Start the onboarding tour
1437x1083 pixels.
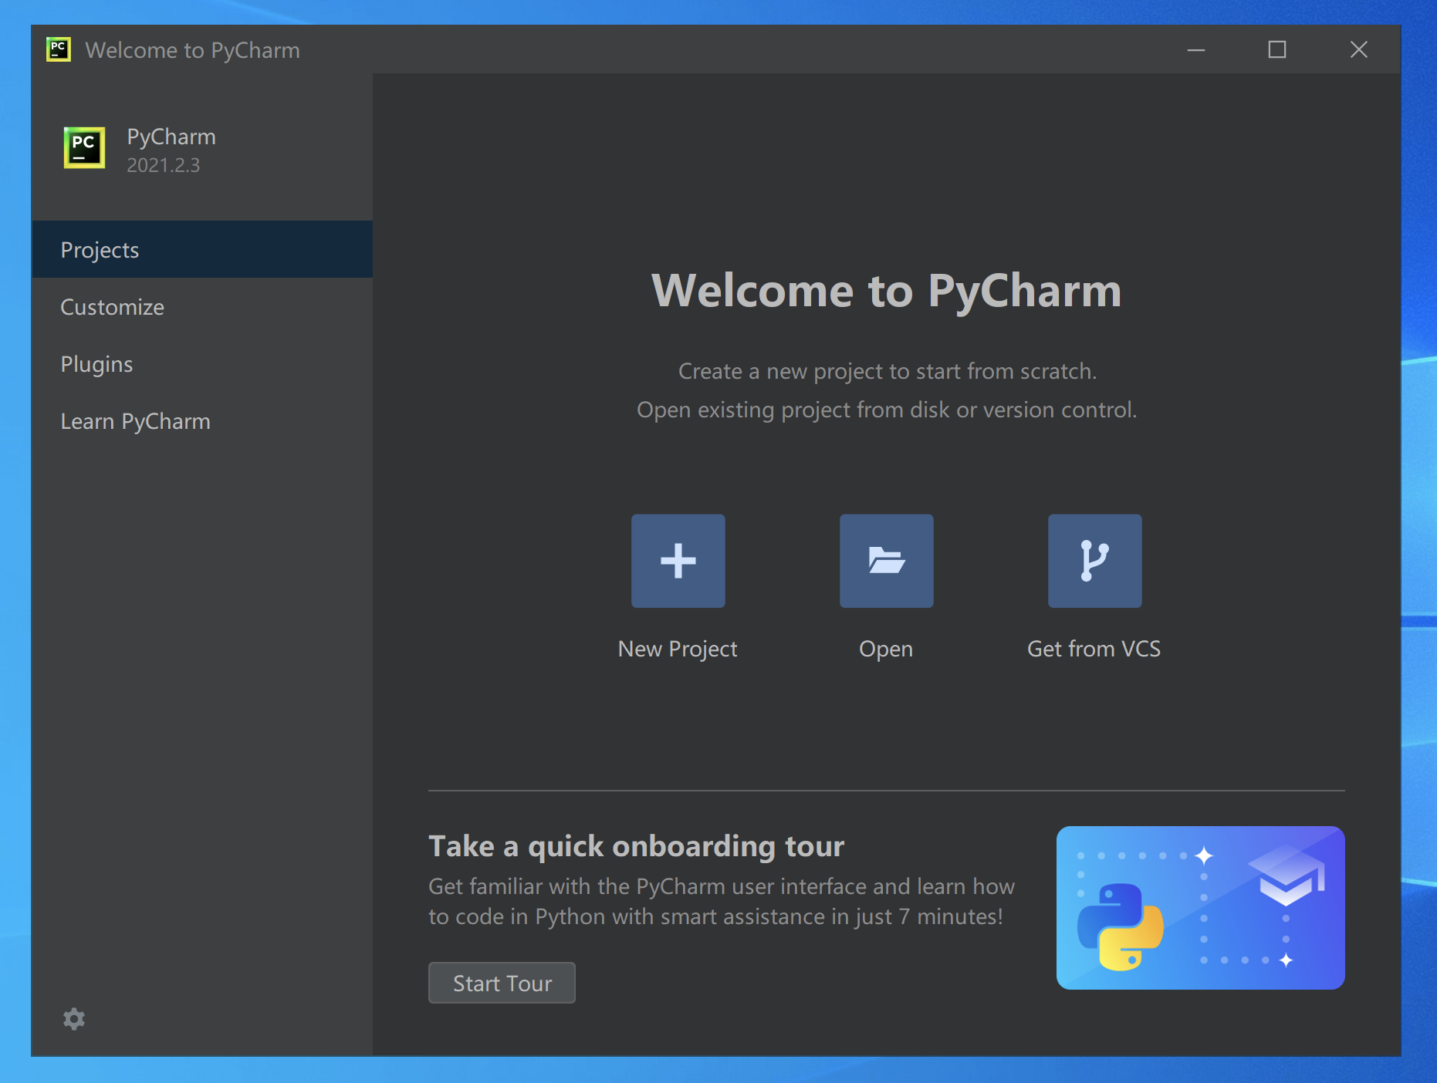click(x=502, y=983)
